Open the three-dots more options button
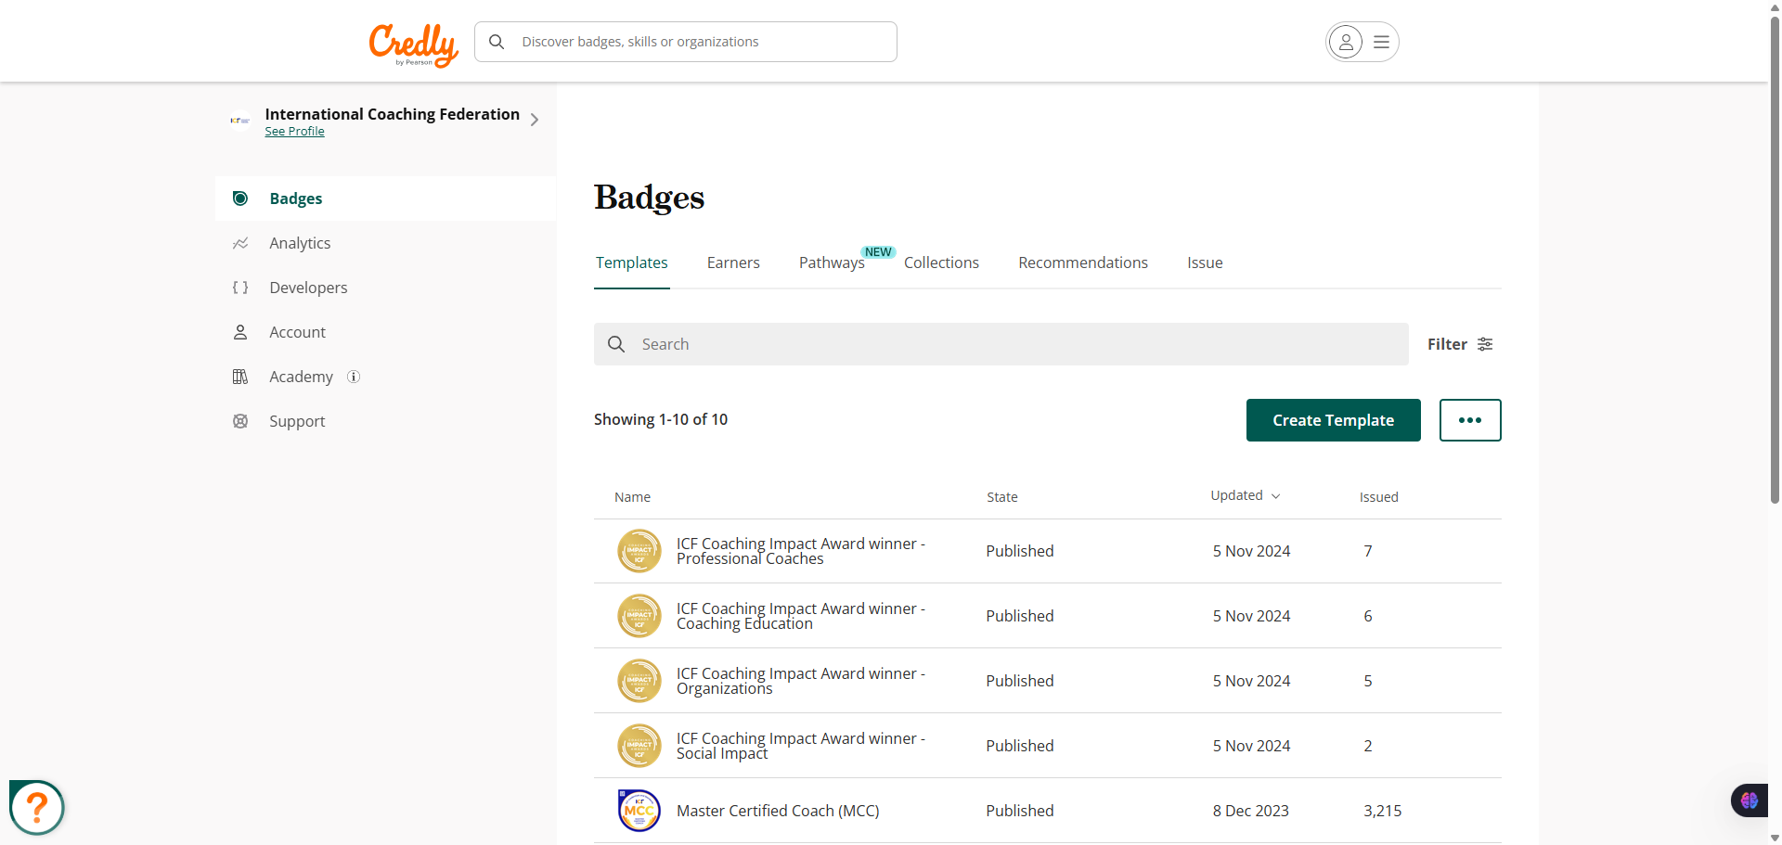Viewport: 1782px width, 845px height. coord(1470,420)
